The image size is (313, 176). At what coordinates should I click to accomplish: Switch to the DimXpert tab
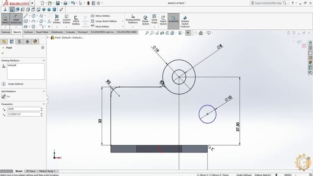pyautogui.click(x=83, y=32)
